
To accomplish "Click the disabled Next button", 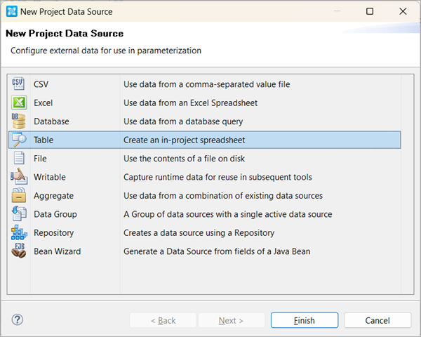I will pos(231,320).
